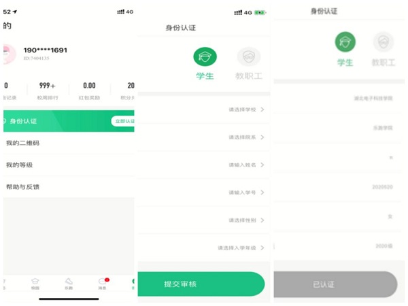This screenshot has height=306, width=408.
Task: Tap the green 学生 icon in the right screen
Action: pos(345,42)
